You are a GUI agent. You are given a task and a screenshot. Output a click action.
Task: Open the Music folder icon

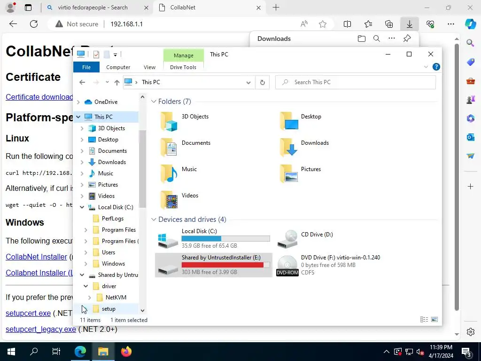point(169,173)
